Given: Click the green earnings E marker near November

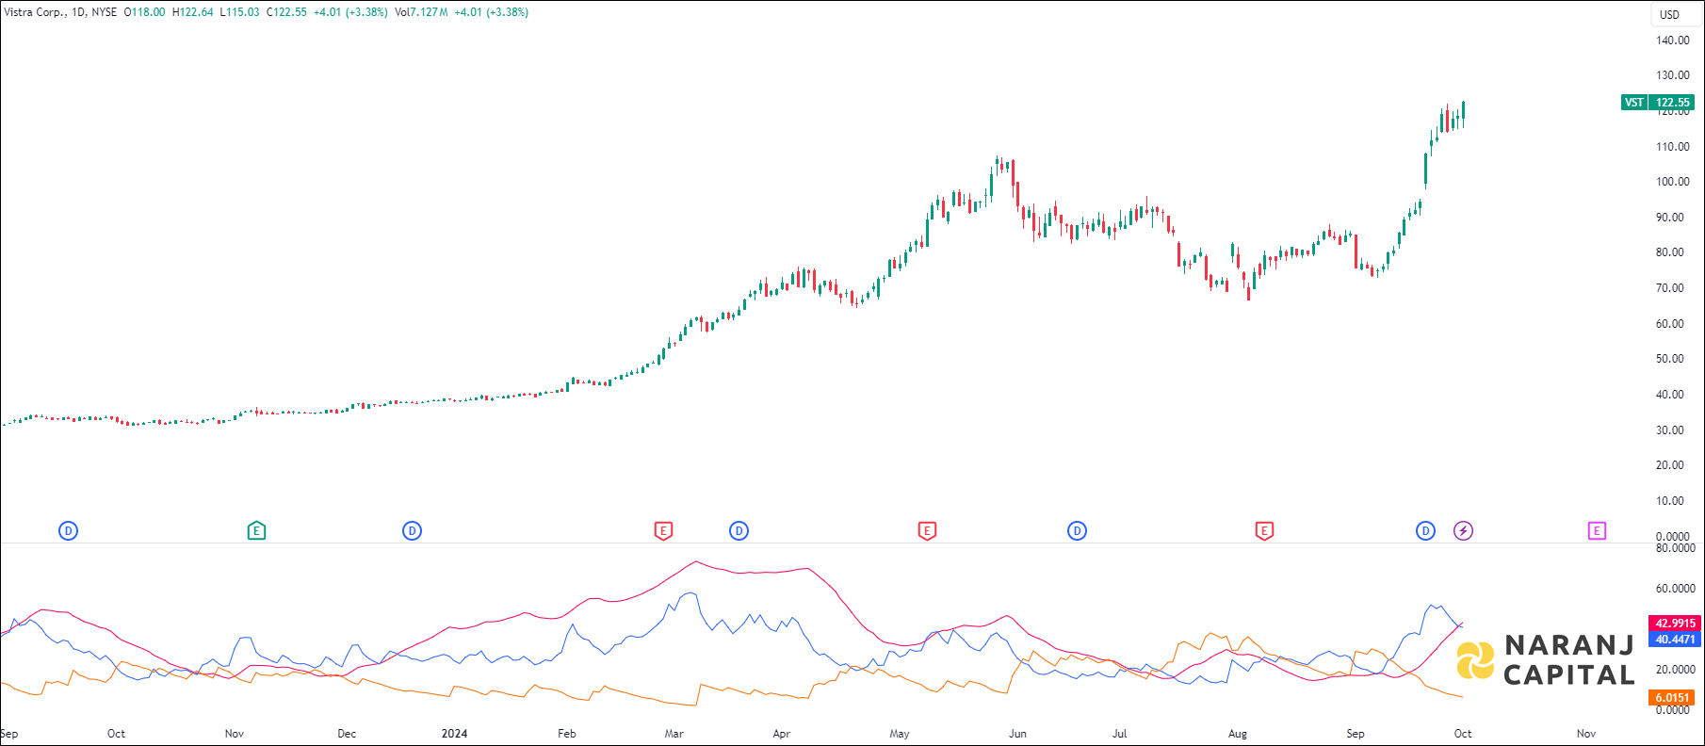Looking at the screenshot, I should point(256,531).
